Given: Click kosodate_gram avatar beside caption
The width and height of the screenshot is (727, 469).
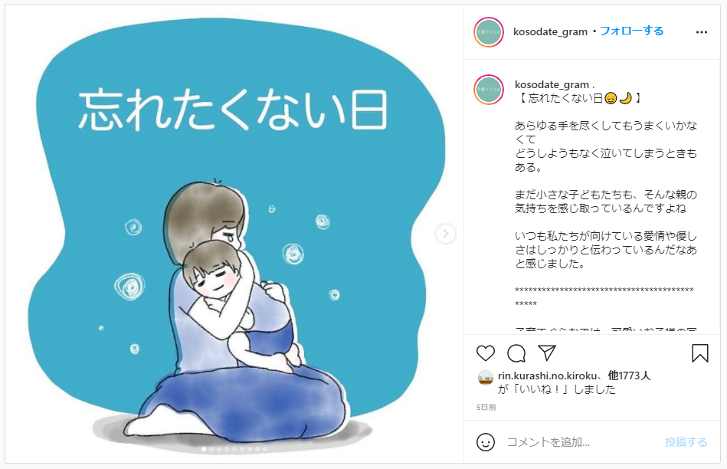Looking at the screenshot, I should [489, 90].
